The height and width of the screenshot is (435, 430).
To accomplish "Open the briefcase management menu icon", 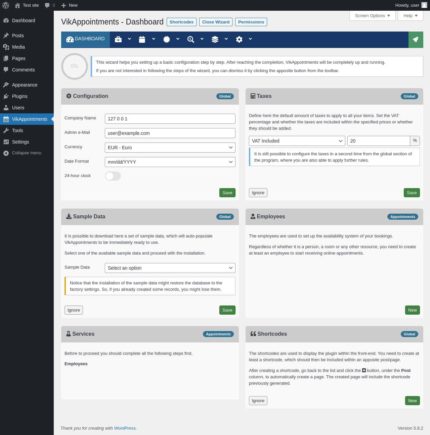I will click(118, 40).
